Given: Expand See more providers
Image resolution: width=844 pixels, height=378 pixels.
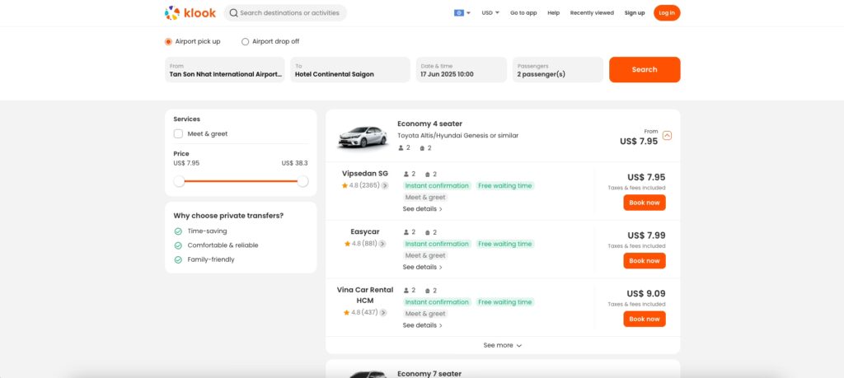Looking at the screenshot, I should (x=502, y=346).
